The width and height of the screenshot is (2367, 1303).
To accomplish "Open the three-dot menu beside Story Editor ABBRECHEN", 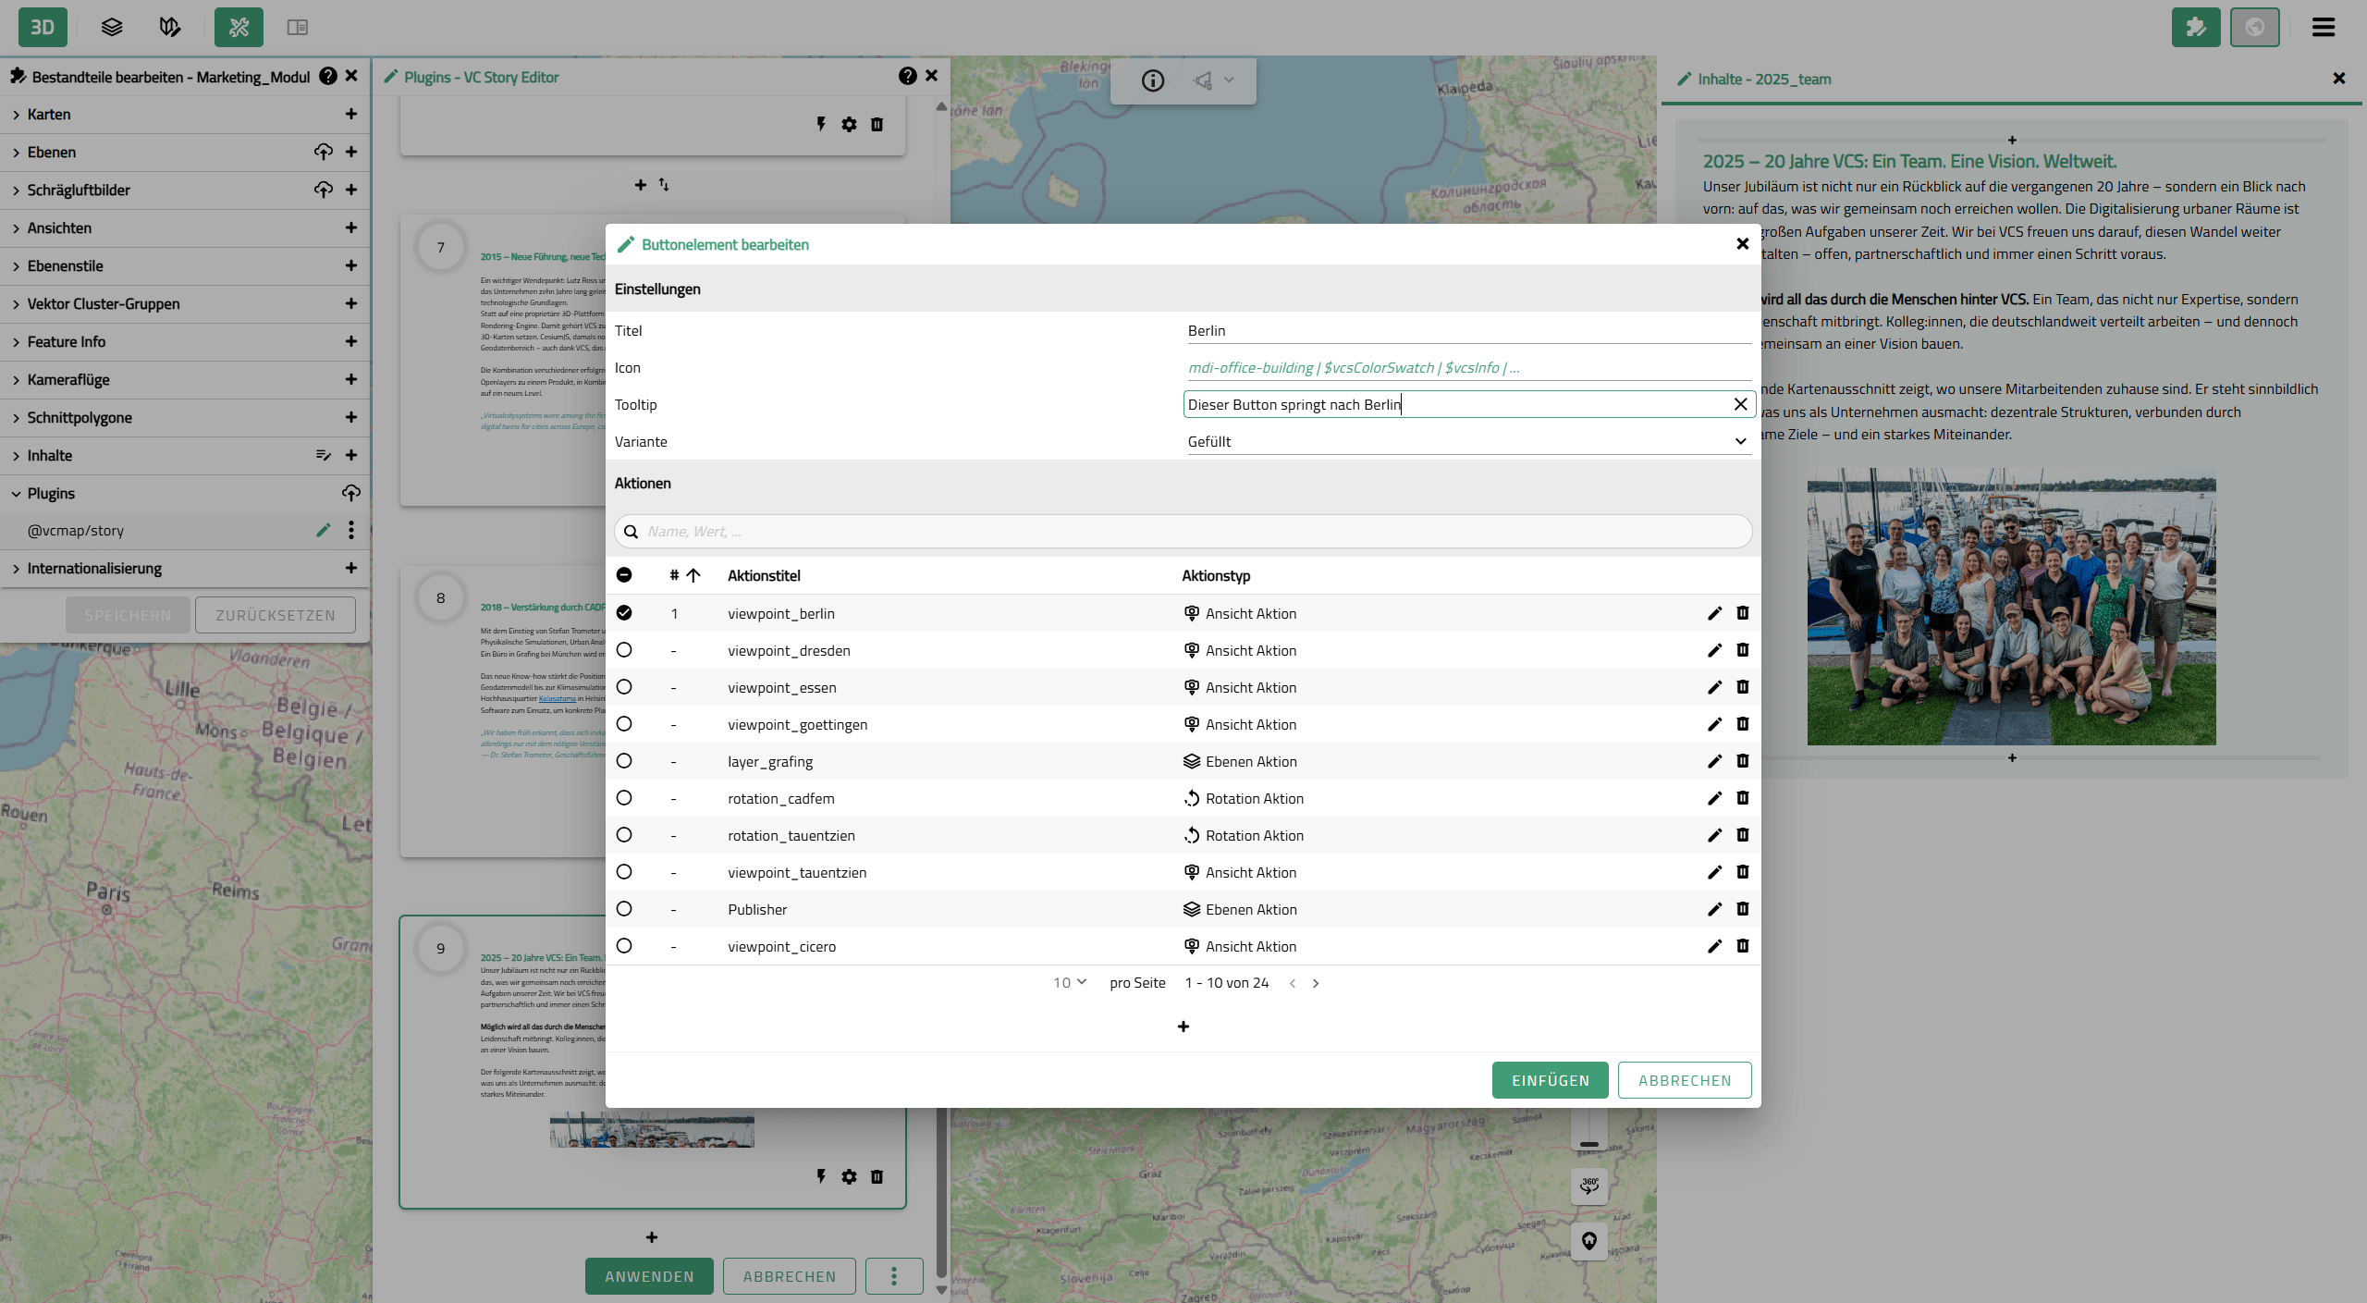I will pos(894,1276).
